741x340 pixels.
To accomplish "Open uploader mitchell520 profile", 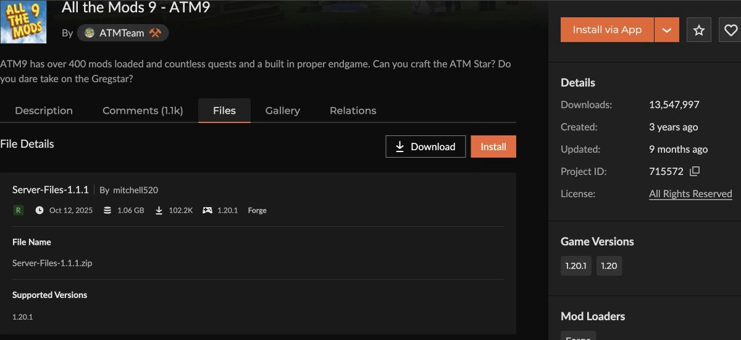I will coord(135,190).
